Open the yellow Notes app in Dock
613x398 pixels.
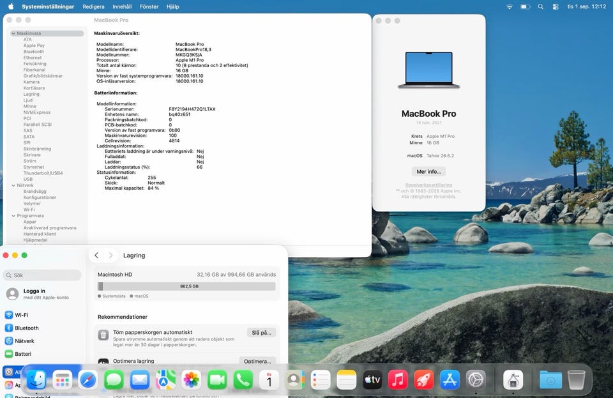coord(346,379)
